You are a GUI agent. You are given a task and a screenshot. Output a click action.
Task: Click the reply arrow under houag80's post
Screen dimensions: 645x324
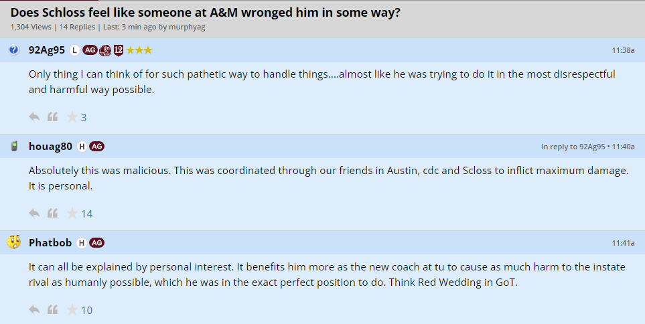tap(35, 214)
